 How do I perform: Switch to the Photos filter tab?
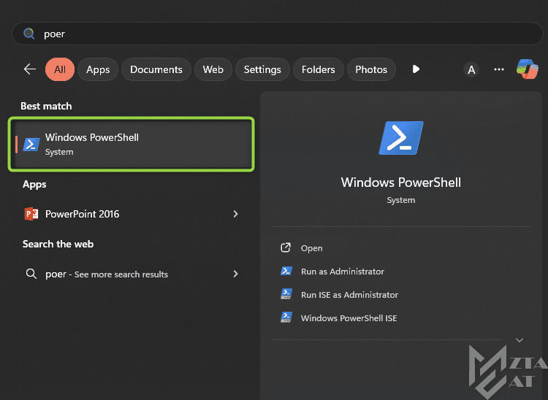click(371, 69)
